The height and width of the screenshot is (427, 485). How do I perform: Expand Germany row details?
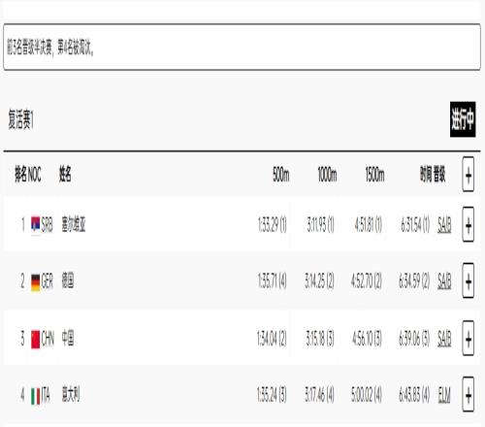click(469, 280)
